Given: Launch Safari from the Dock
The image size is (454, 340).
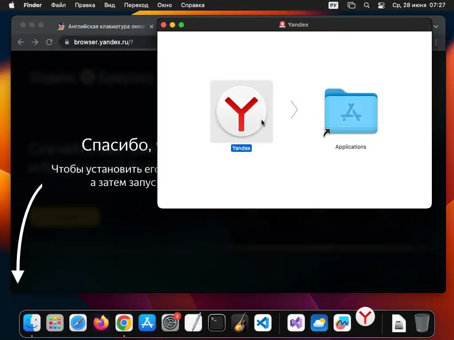Looking at the screenshot, I should point(78,322).
